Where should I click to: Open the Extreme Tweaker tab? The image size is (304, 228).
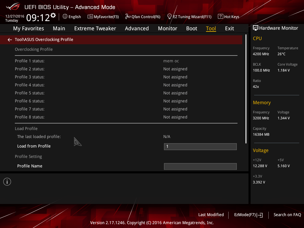(95, 28)
